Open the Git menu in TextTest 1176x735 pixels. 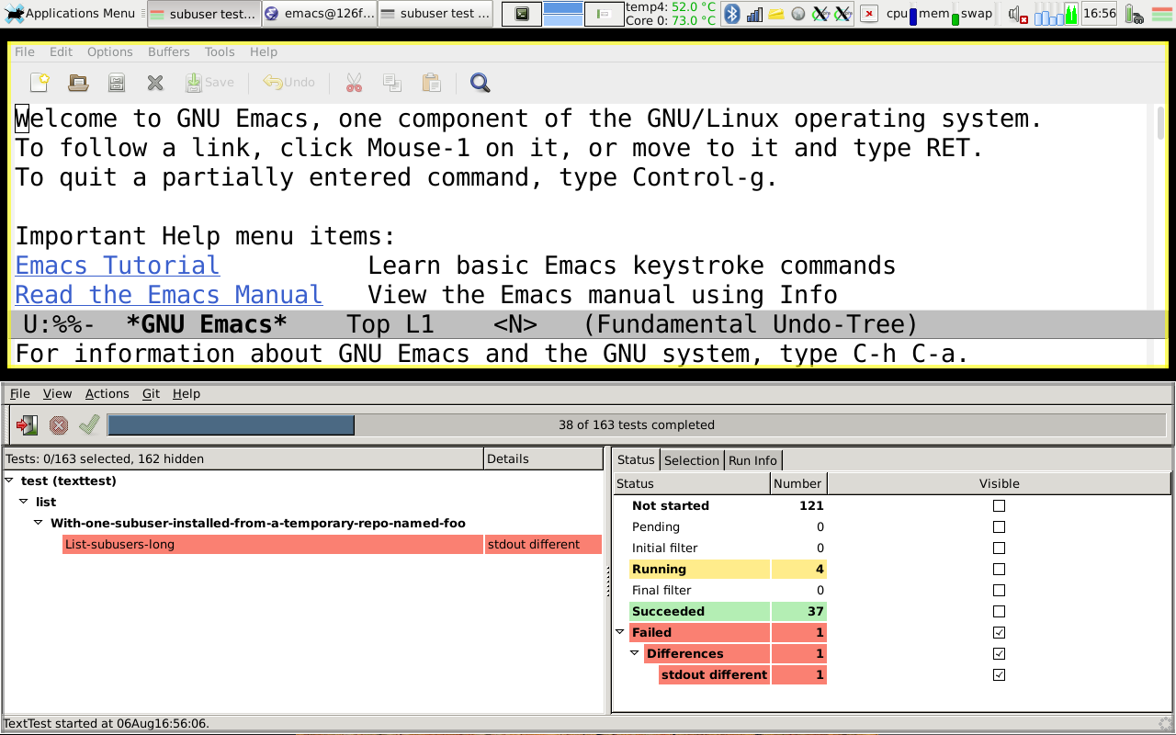[x=152, y=393]
